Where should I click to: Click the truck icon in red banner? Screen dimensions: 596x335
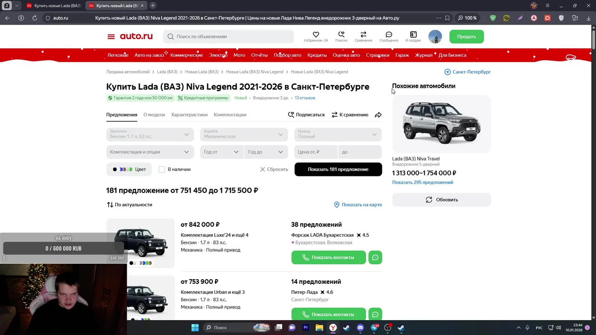570,57
